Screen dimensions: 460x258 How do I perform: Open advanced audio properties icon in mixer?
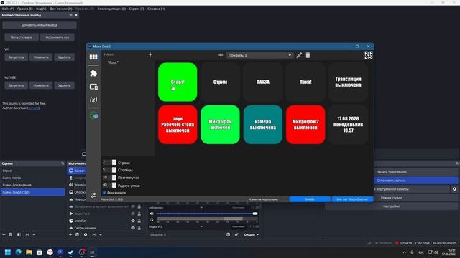(x=236, y=234)
